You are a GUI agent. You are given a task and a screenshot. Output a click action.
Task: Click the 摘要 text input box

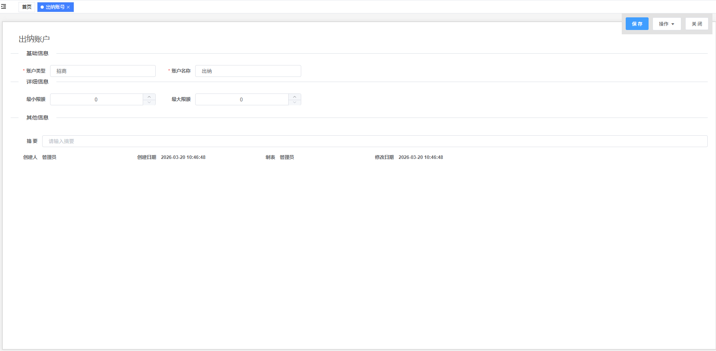click(x=375, y=141)
